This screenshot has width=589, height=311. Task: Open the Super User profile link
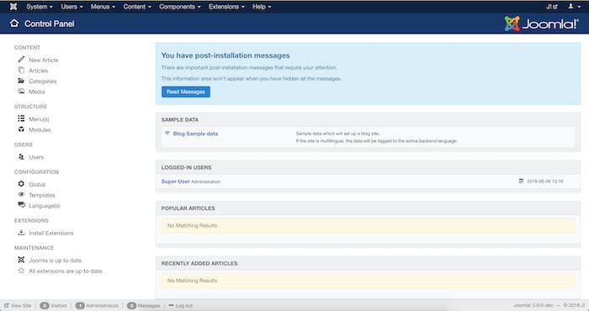(x=175, y=182)
